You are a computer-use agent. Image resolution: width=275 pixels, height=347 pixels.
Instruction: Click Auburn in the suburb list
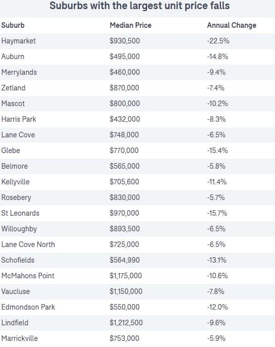coord(13,57)
